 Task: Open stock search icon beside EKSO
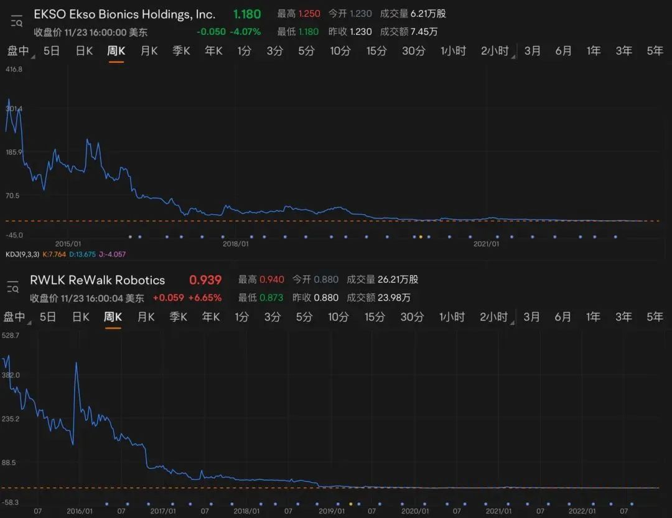point(17,22)
